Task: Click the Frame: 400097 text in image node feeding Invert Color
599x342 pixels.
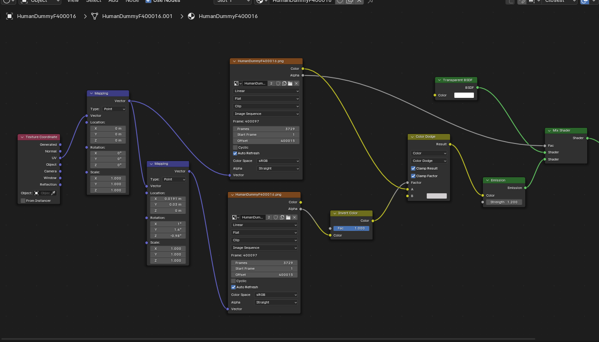Action: pyautogui.click(x=244, y=255)
